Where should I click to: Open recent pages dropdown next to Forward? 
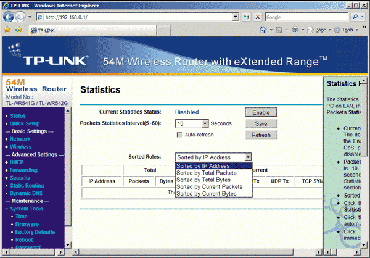click(30, 17)
